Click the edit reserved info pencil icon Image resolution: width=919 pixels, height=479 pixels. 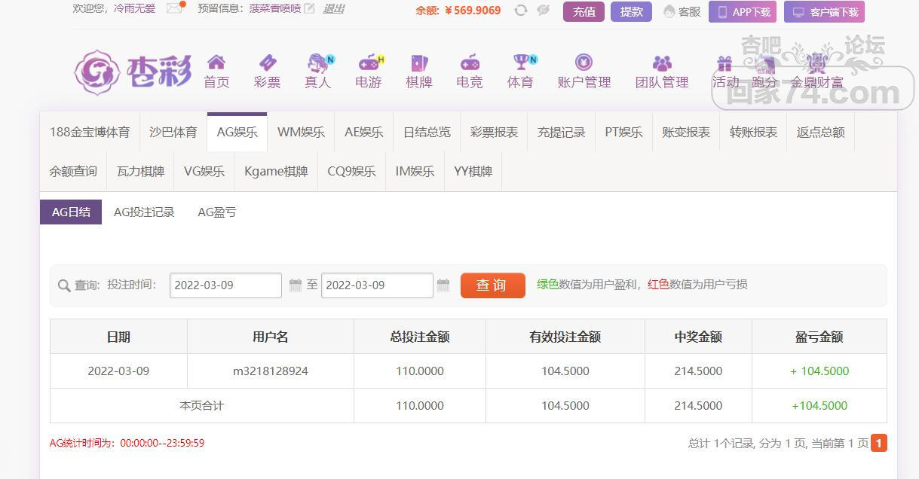(x=309, y=9)
